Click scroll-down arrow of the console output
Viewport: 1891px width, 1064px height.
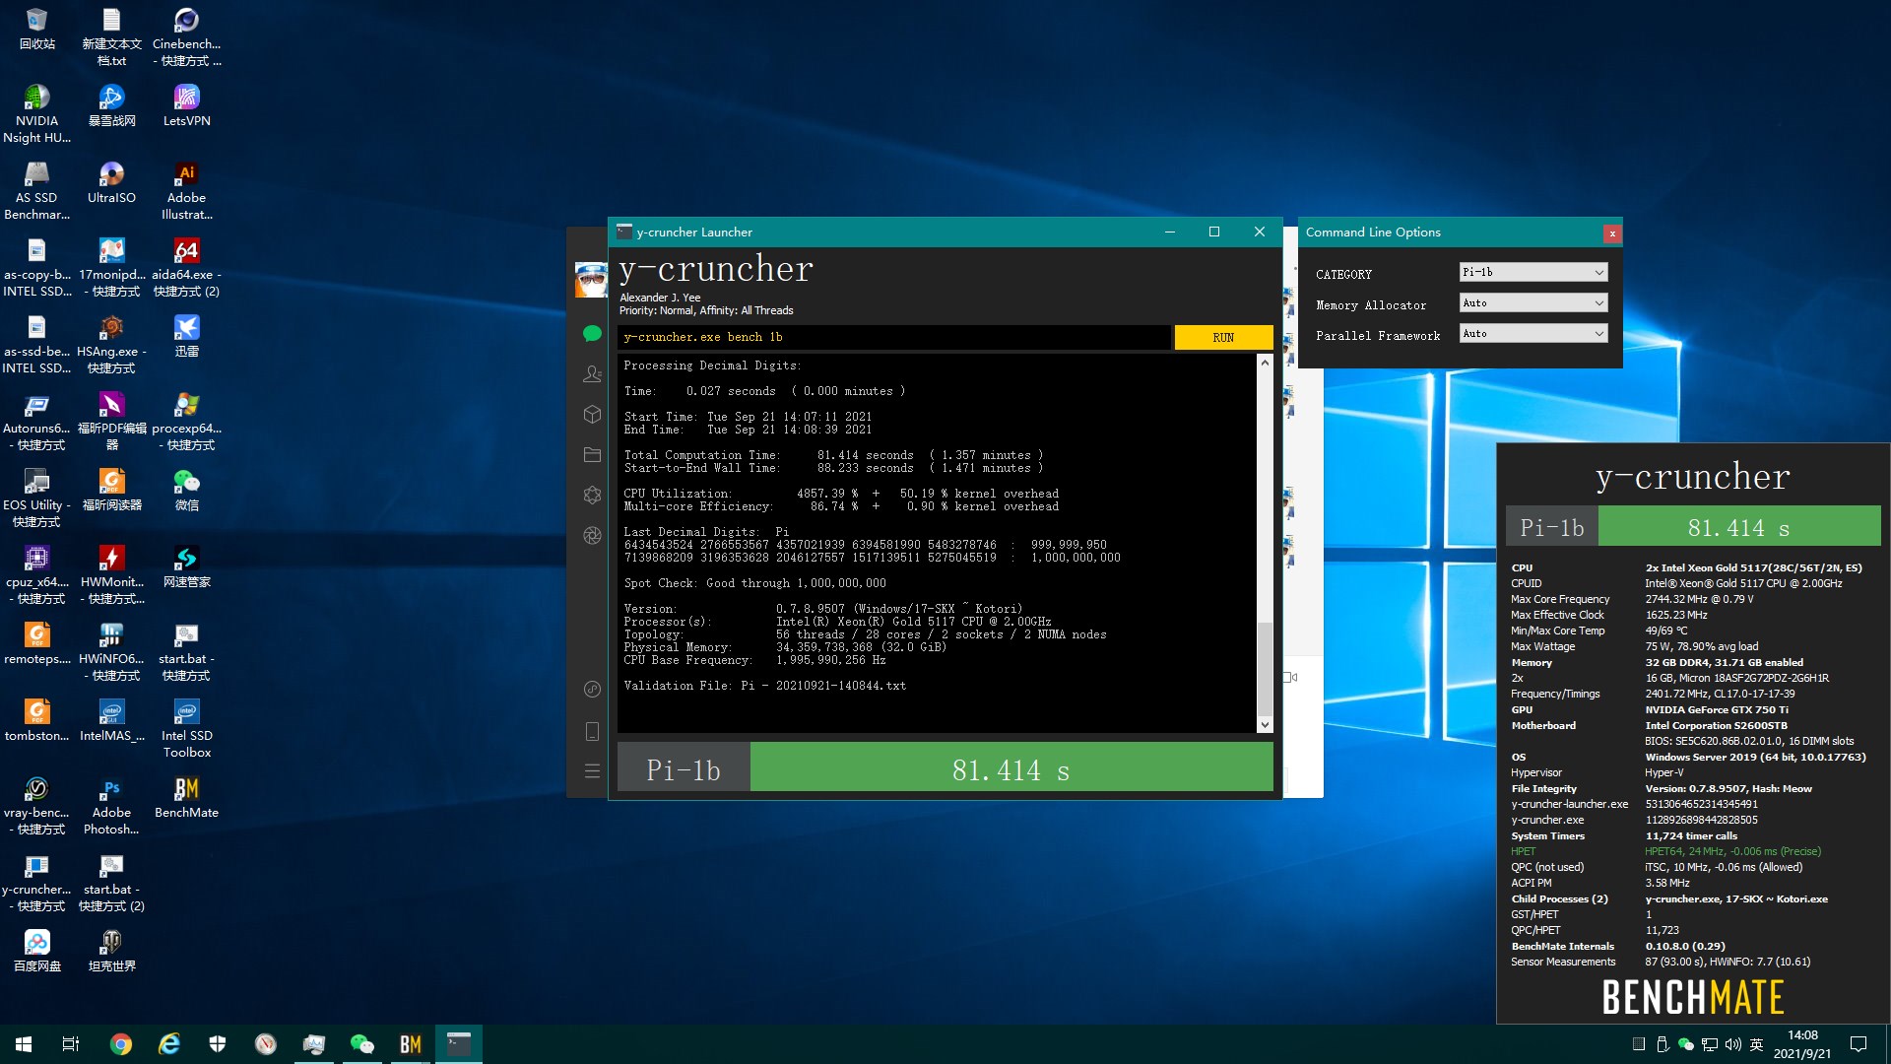coord(1265,725)
